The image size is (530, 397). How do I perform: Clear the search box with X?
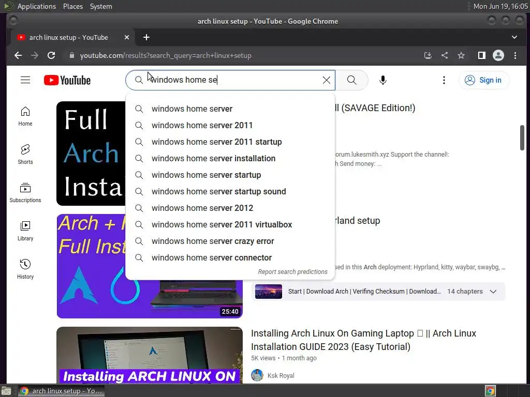click(x=326, y=80)
